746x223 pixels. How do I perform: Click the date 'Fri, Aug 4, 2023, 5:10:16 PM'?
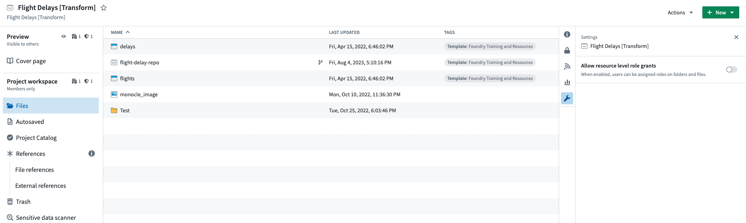pos(360,62)
